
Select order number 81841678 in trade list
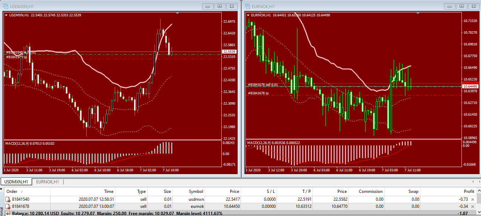pos(21,206)
